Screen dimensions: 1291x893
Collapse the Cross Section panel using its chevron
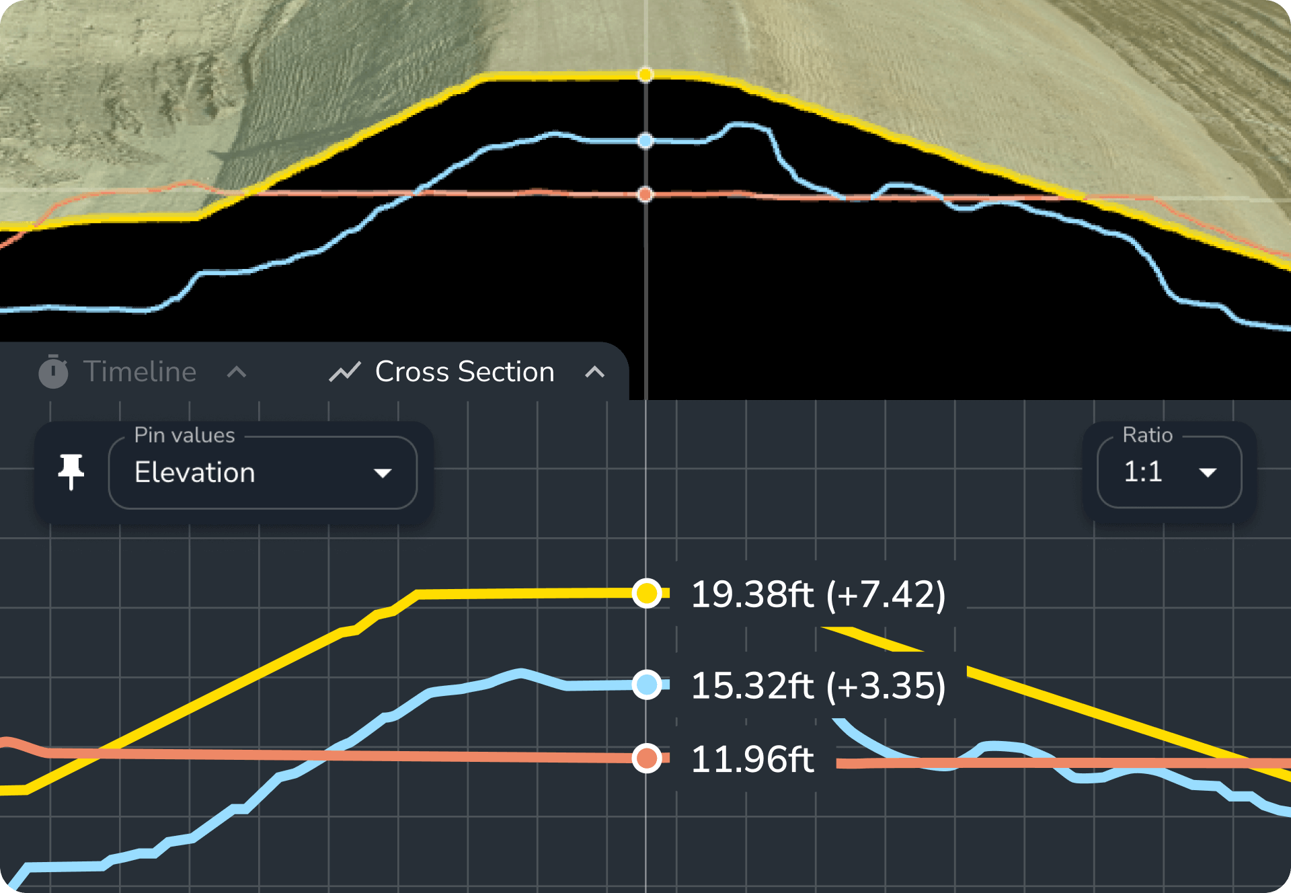tap(594, 372)
